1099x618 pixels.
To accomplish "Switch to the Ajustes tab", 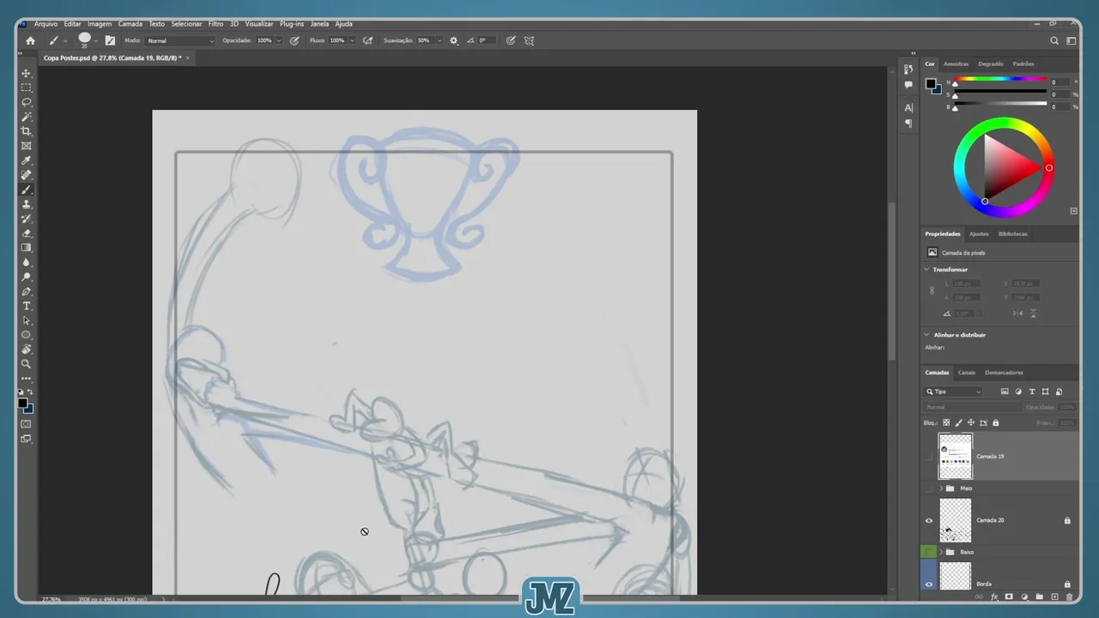I will [x=979, y=233].
